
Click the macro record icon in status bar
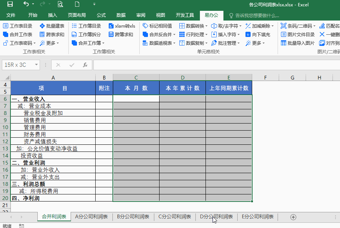tap(21, 226)
